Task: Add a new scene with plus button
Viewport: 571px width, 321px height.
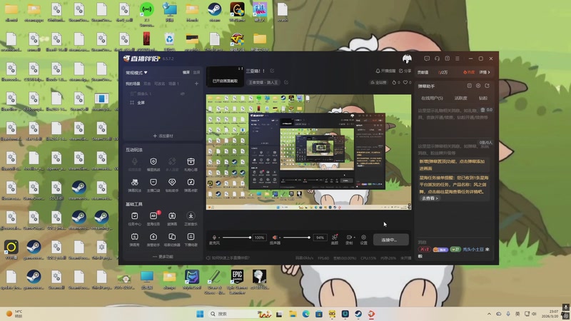Action: click(196, 83)
